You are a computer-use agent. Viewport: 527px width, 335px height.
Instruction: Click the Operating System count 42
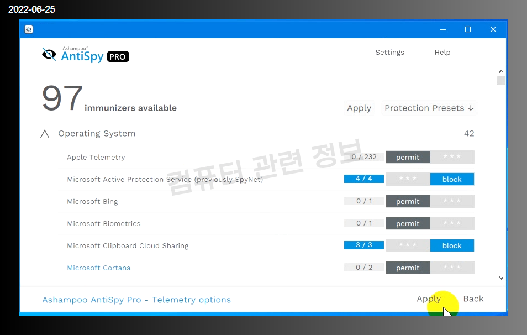pos(469,134)
